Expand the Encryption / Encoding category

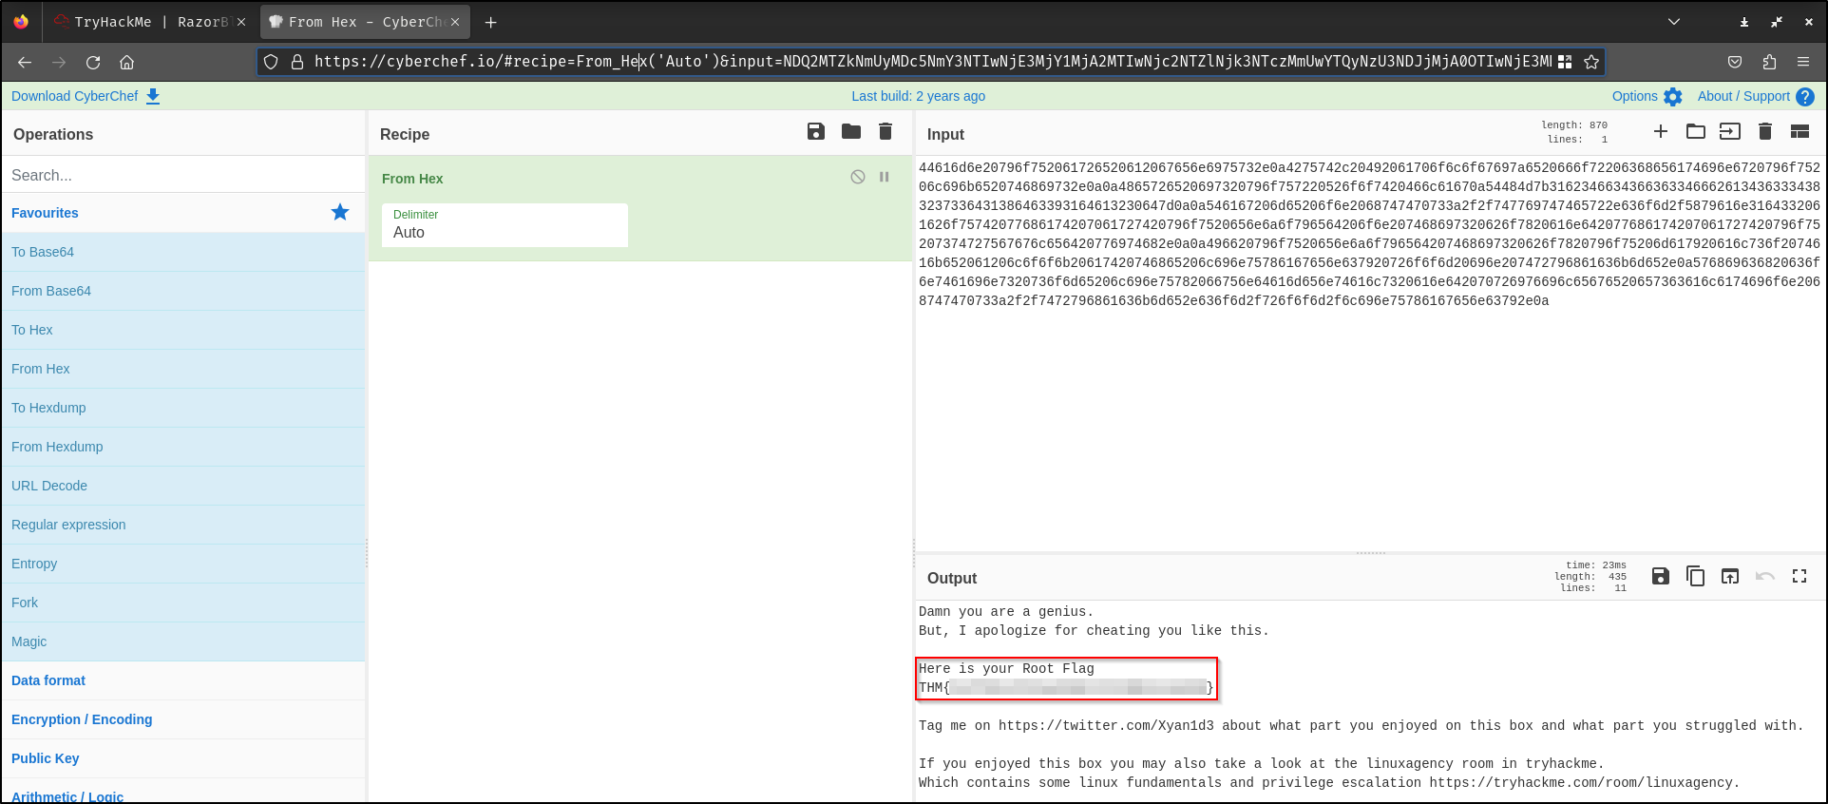pyautogui.click(x=82, y=719)
